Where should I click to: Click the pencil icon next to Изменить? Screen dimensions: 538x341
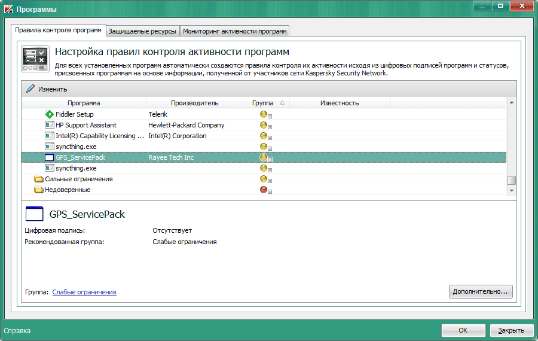pos(30,89)
